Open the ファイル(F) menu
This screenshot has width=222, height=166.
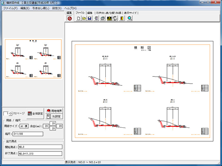(10, 8)
